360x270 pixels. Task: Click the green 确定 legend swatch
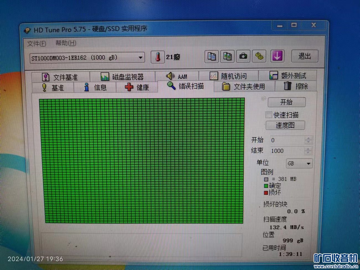(266, 186)
